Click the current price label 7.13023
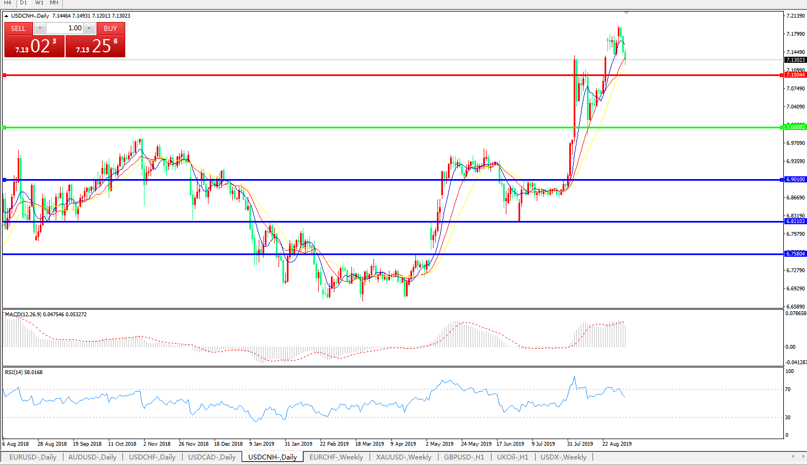Image resolution: width=807 pixels, height=465 pixels. (795, 60)
